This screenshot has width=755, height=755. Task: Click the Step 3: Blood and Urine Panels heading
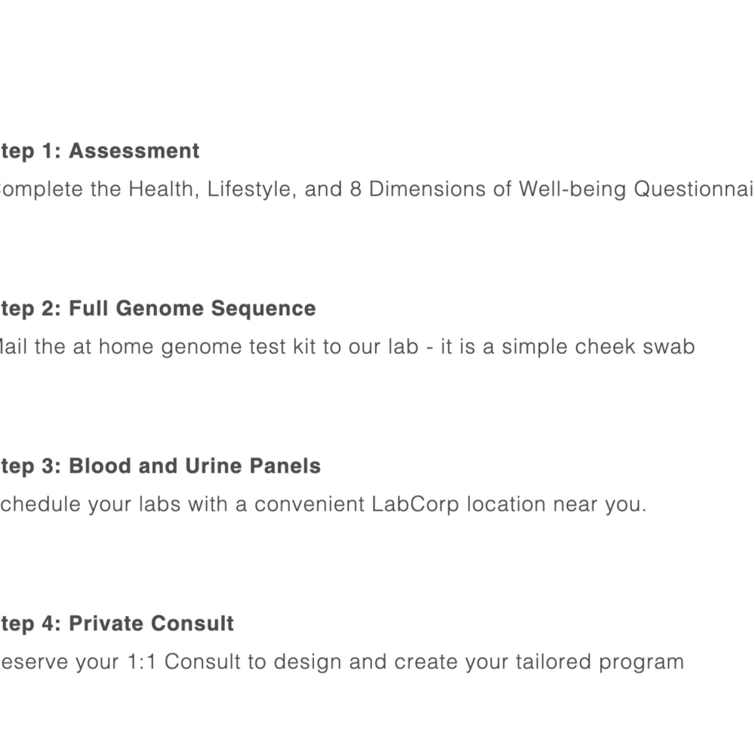tap(160, 467)
